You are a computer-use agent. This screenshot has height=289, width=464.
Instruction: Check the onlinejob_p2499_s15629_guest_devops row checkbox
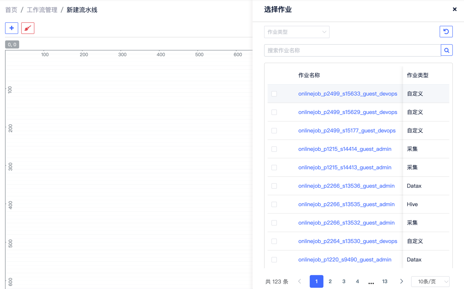(274, 112)
